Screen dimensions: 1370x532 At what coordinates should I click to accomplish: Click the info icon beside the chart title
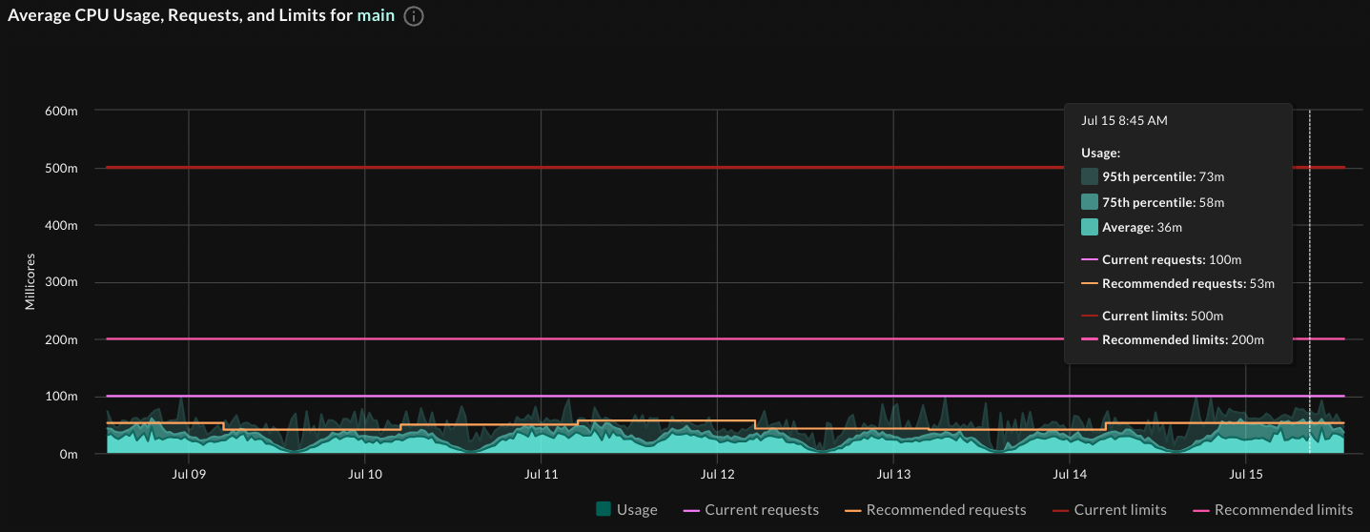coord(414,17)
